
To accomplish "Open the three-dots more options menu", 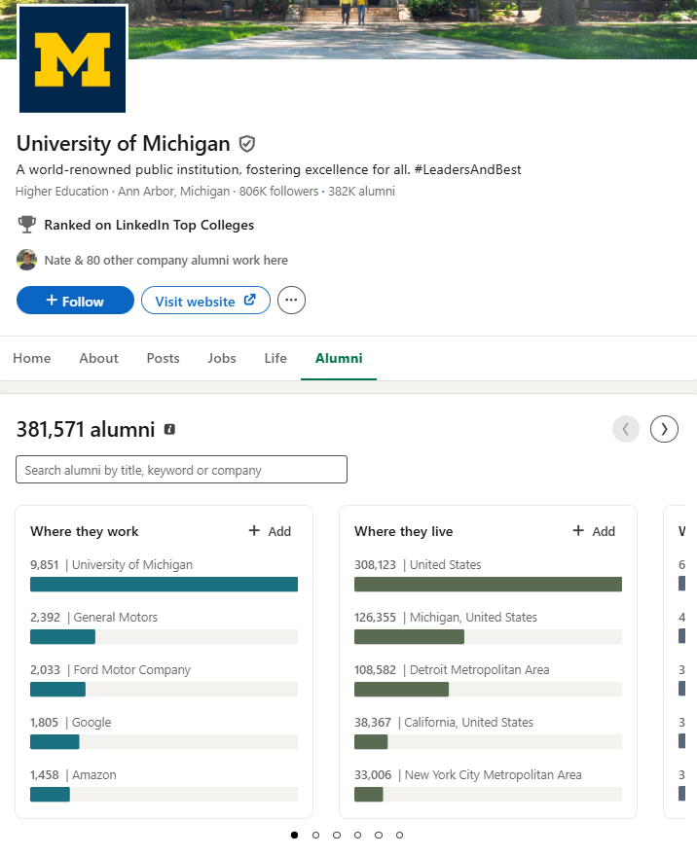I will tap(291, 301).
